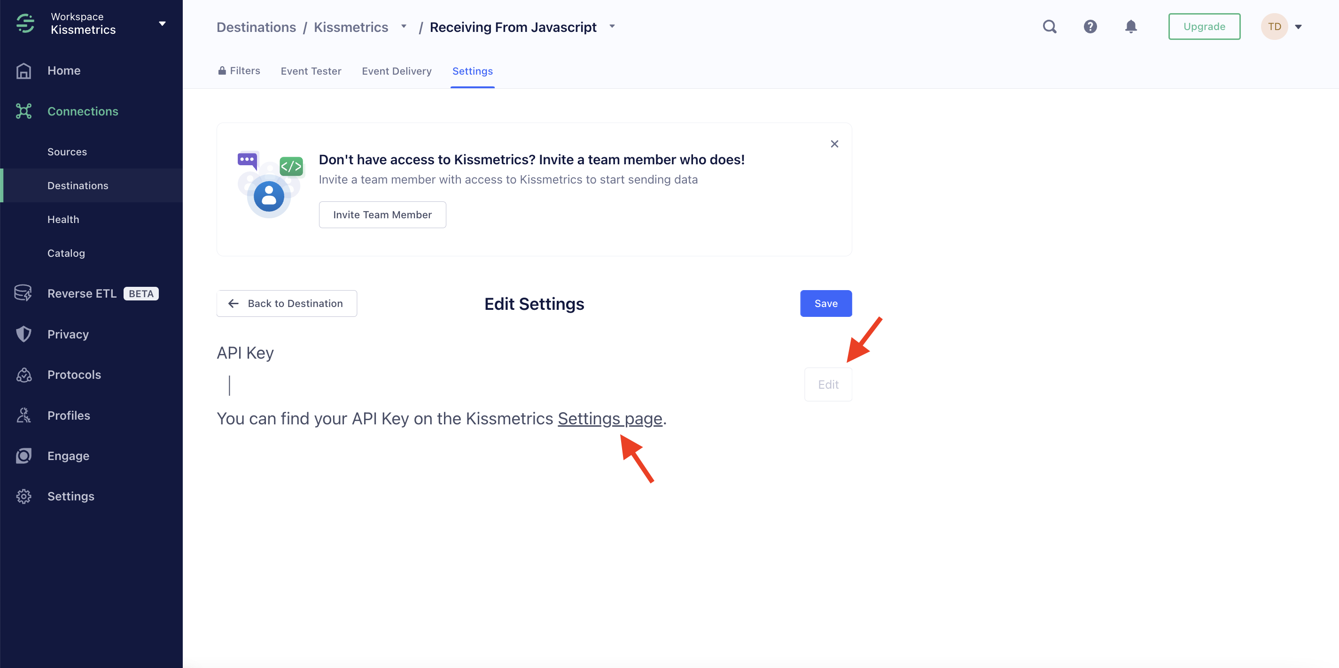Go to Protocols in sidebar

click(74, 375)
